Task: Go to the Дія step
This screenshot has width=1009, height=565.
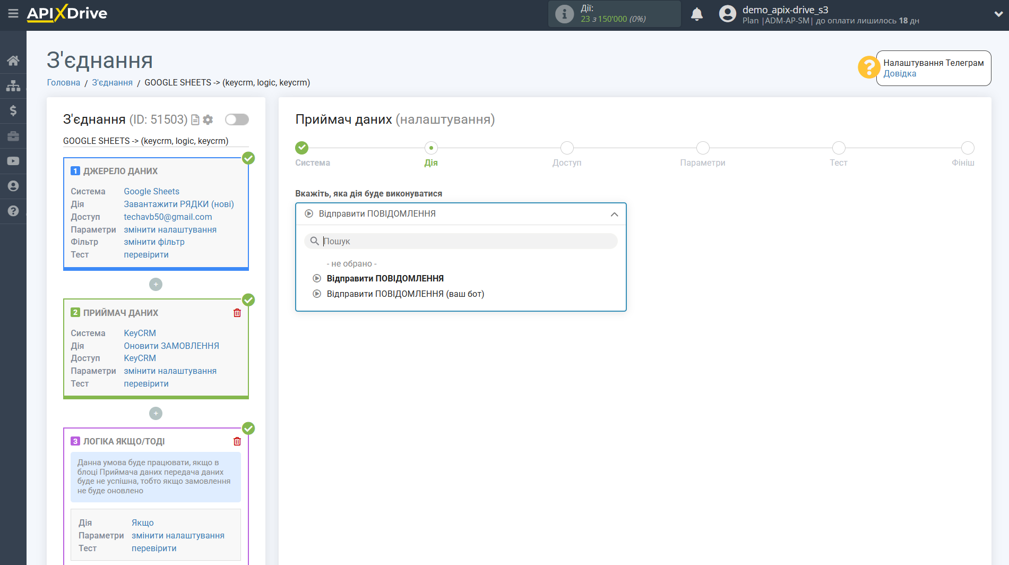Action: [x=431, y=148]
